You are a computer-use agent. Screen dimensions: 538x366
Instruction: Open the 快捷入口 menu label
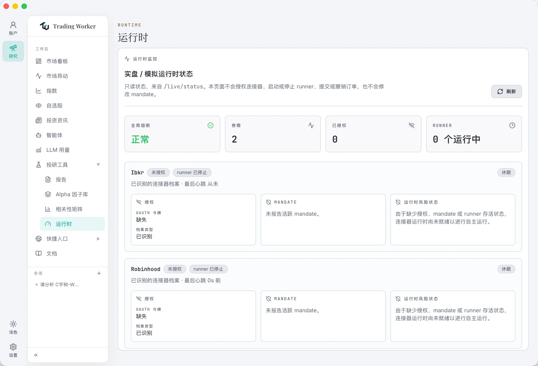(x=57, y=239)
